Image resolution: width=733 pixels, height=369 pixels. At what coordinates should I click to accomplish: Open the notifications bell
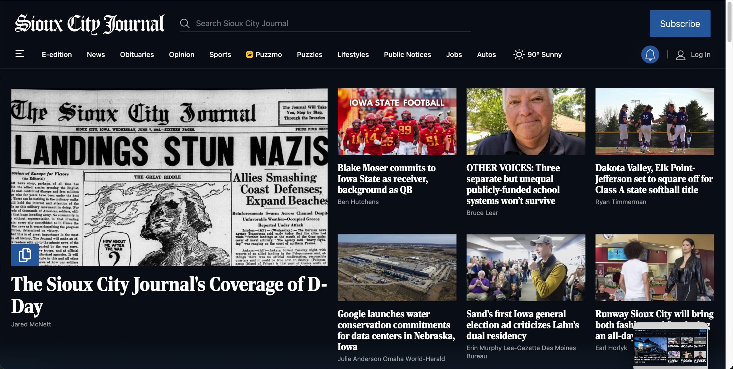(650, 54)
